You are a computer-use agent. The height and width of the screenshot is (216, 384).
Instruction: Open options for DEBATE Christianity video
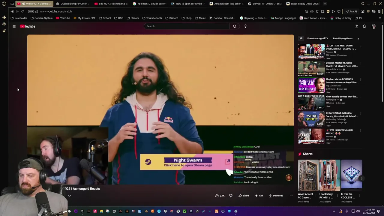pyautogui.click(x=361, y=113)
